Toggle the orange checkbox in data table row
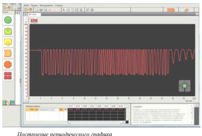 61,109
